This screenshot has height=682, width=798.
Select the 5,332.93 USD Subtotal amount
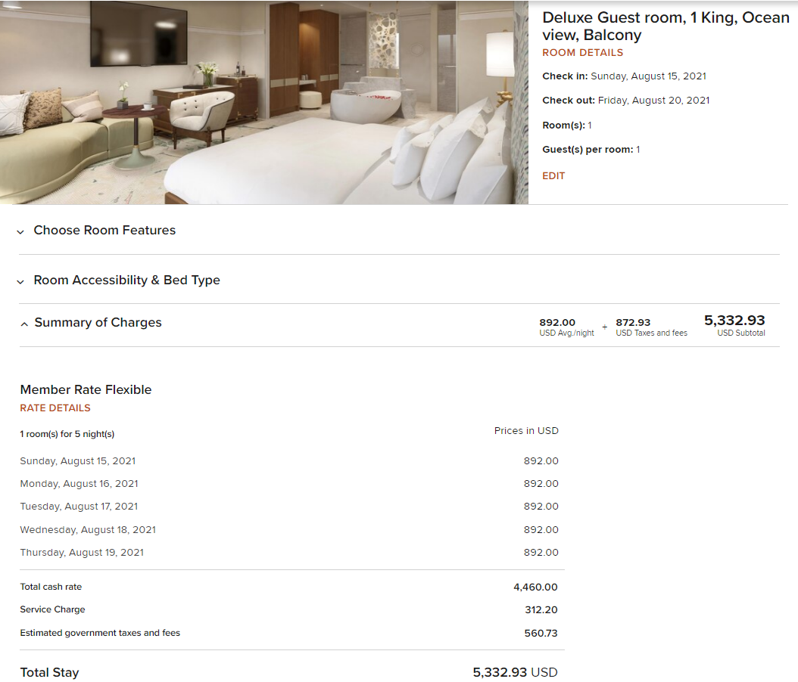(x=734, y=324)
